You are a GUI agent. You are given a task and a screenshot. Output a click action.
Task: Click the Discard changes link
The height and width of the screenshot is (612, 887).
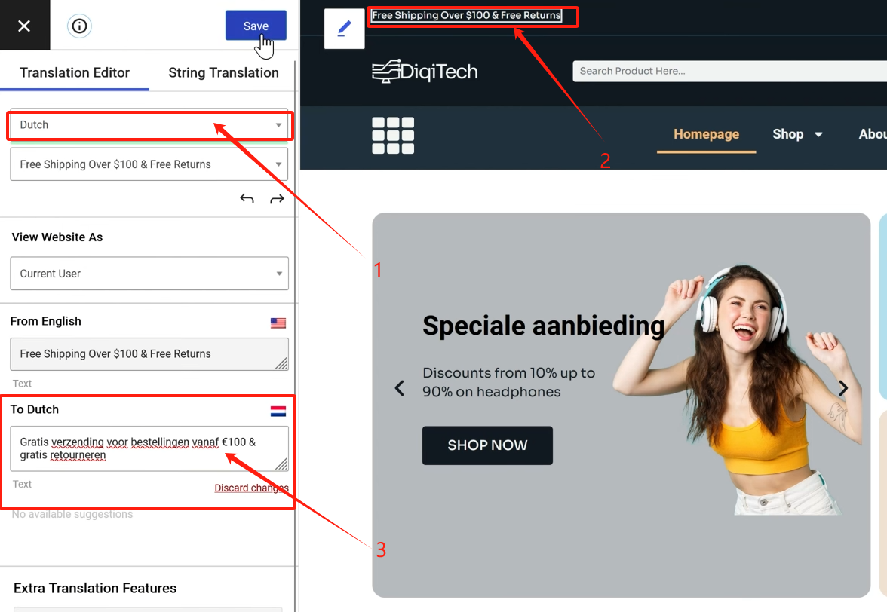251,488
